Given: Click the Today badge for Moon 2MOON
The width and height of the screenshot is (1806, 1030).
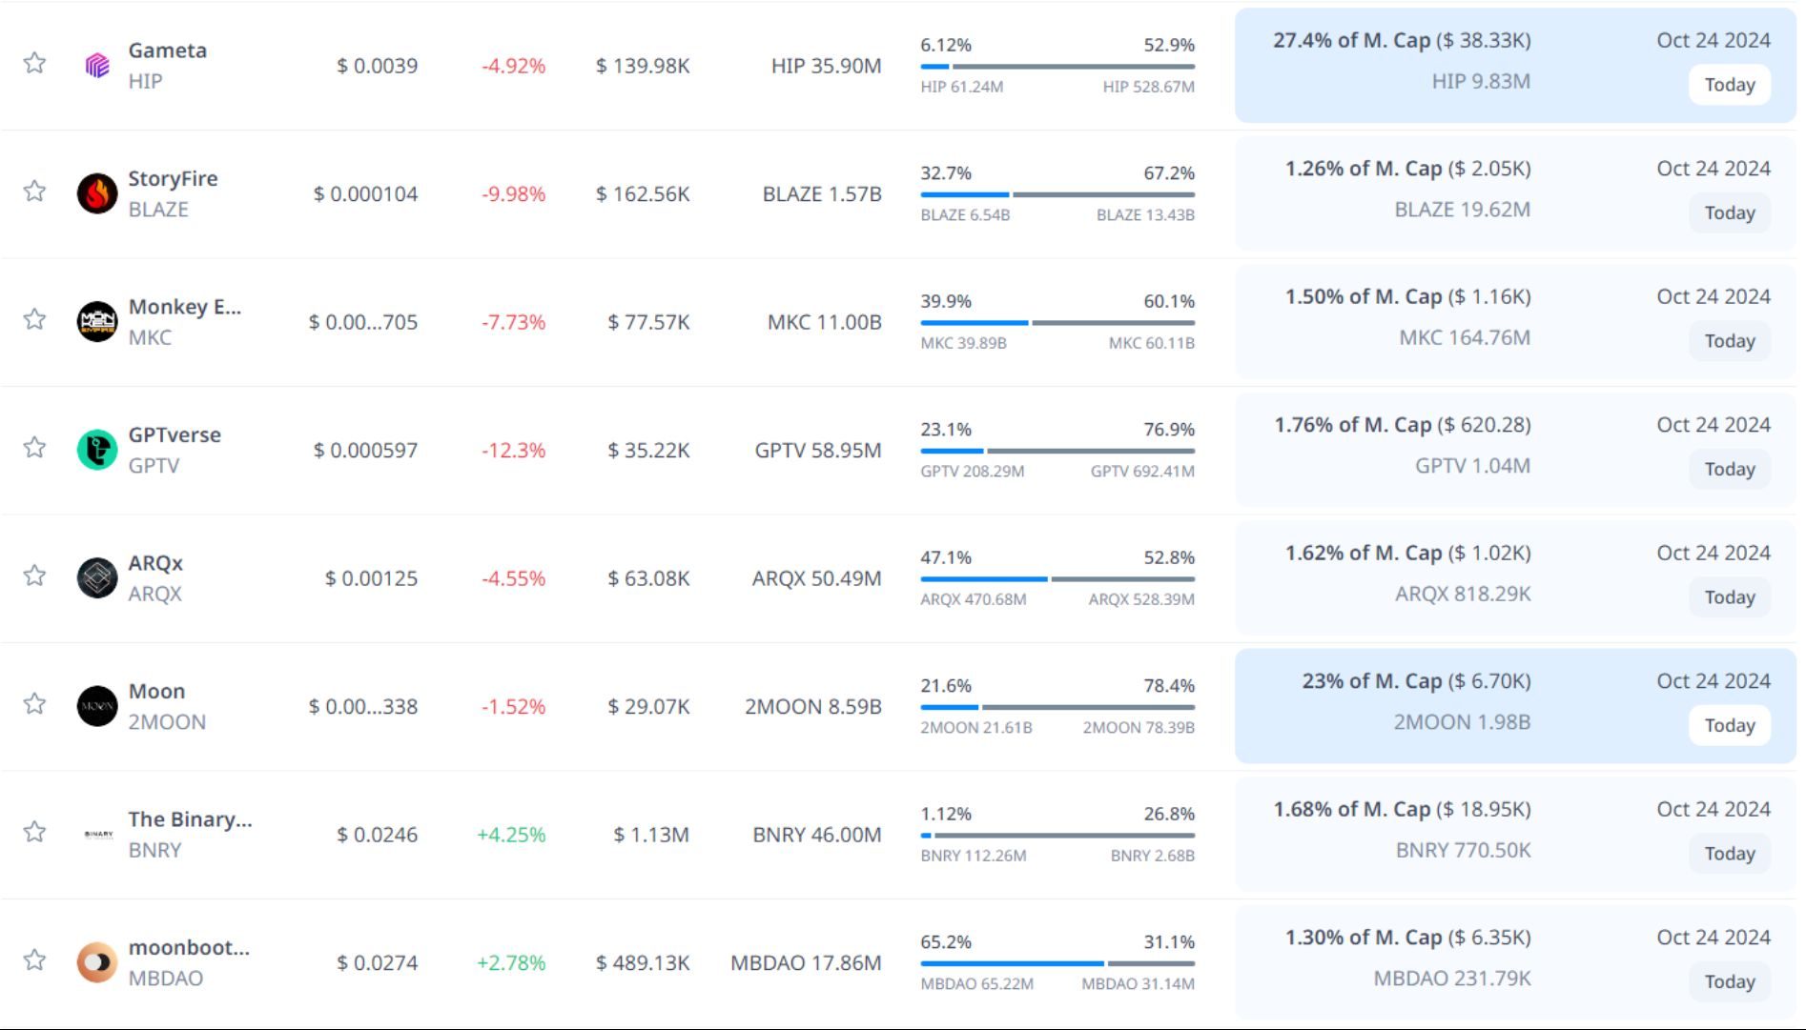Looking at the screenshot, I should 1729,726.
